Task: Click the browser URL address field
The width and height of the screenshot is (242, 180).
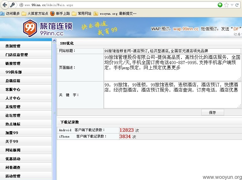Action: 120,5
